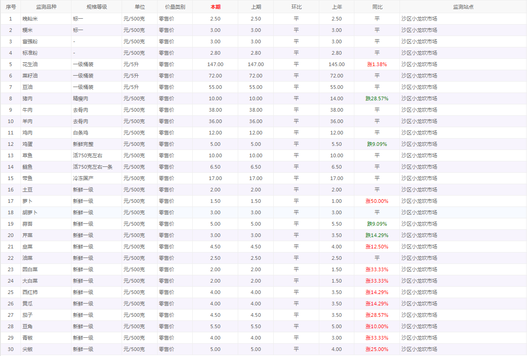Click the 跌28.57% change value
This screenshot has height=356, width=527.
point(377,98)
